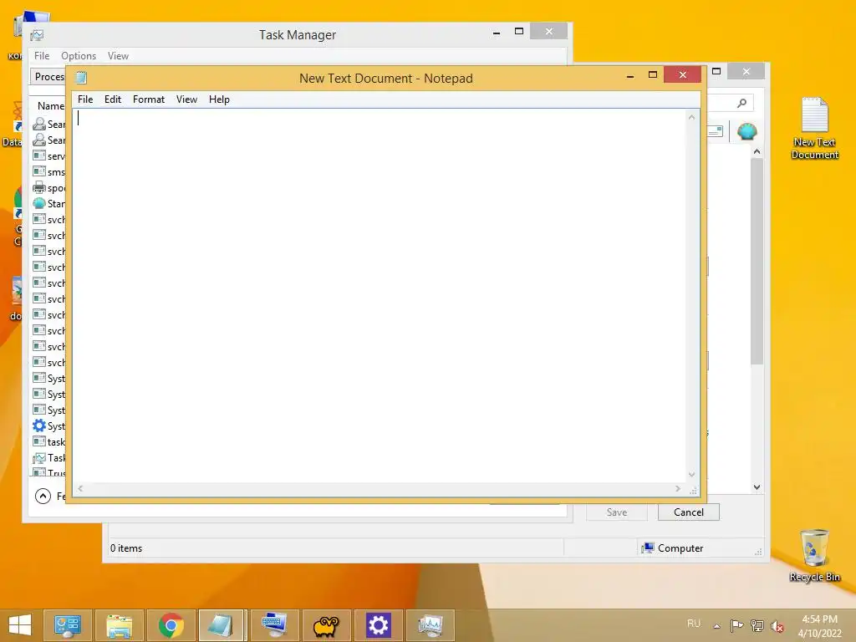The height and width of the screenshot is (642, 856).
Task: Maximize the background dialog window
Action: point(716,71)
